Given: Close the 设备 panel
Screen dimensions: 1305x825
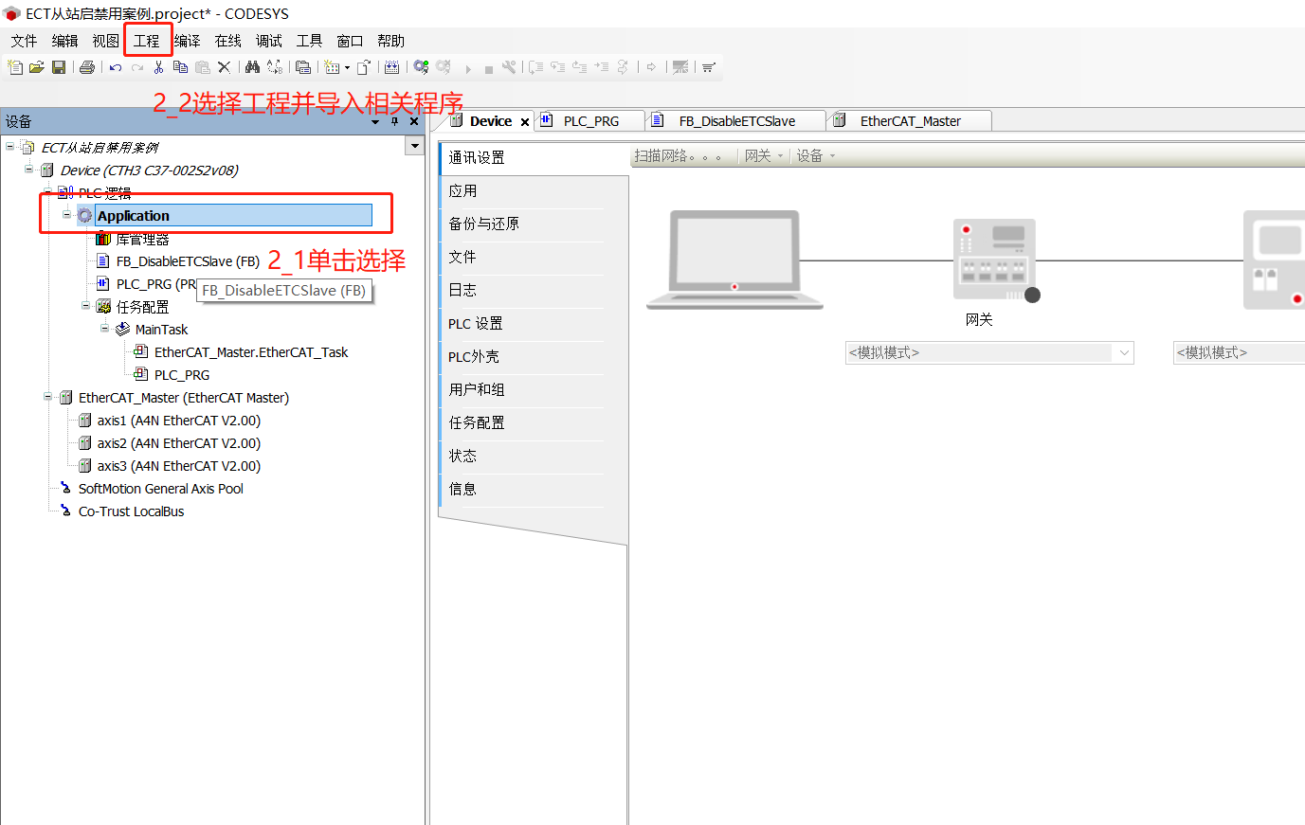Looking at the screenshot, I should (414, 121).
